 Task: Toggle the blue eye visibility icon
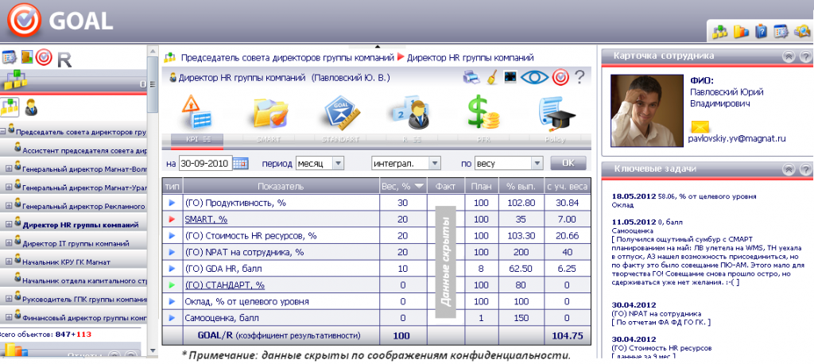[535, 77]
